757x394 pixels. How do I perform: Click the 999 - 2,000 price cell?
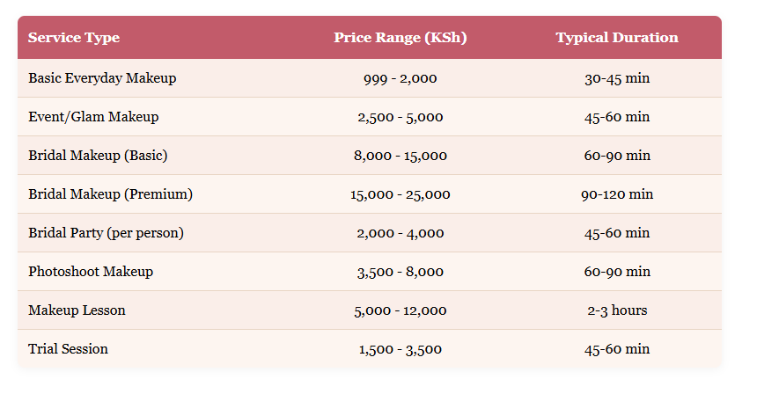click(401, 78)
